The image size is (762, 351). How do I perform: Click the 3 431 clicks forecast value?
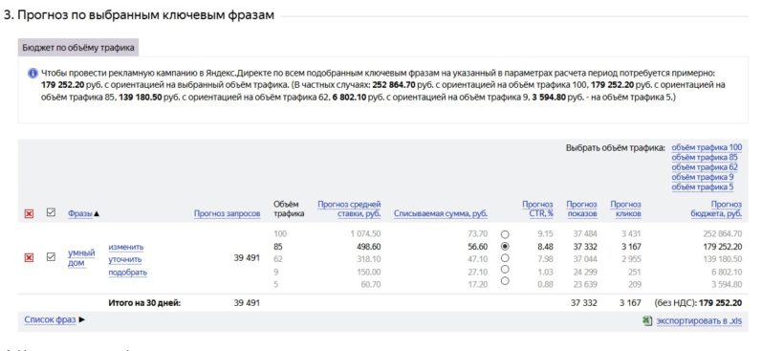[630, 233]
